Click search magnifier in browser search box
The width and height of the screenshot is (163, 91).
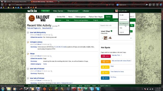(146, 5)
